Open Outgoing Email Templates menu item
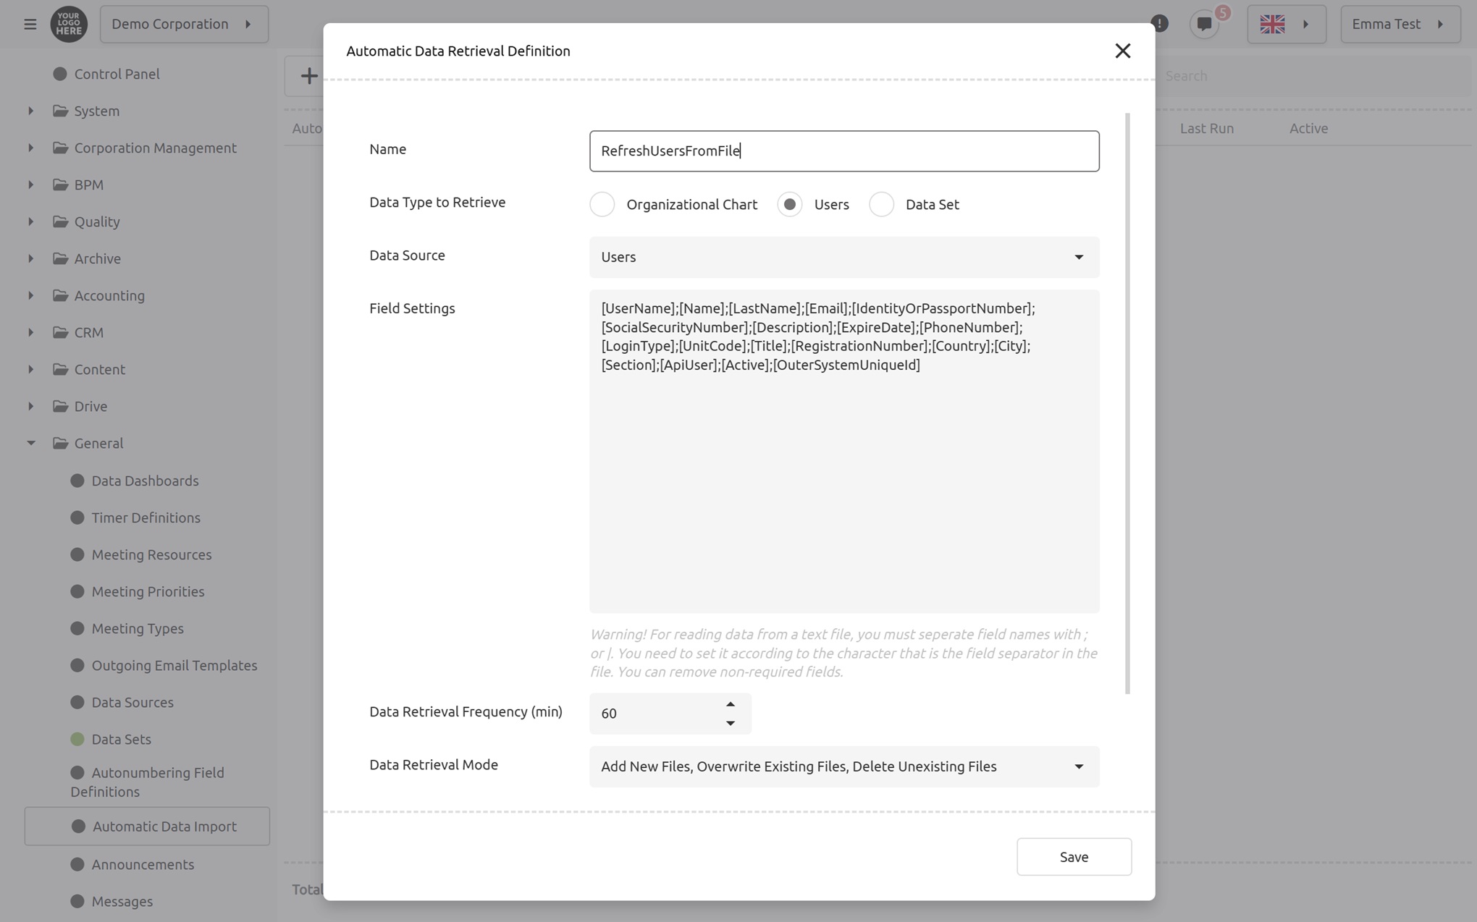Viewport: 1477px width, 922px height. click(x=174, y=665)
